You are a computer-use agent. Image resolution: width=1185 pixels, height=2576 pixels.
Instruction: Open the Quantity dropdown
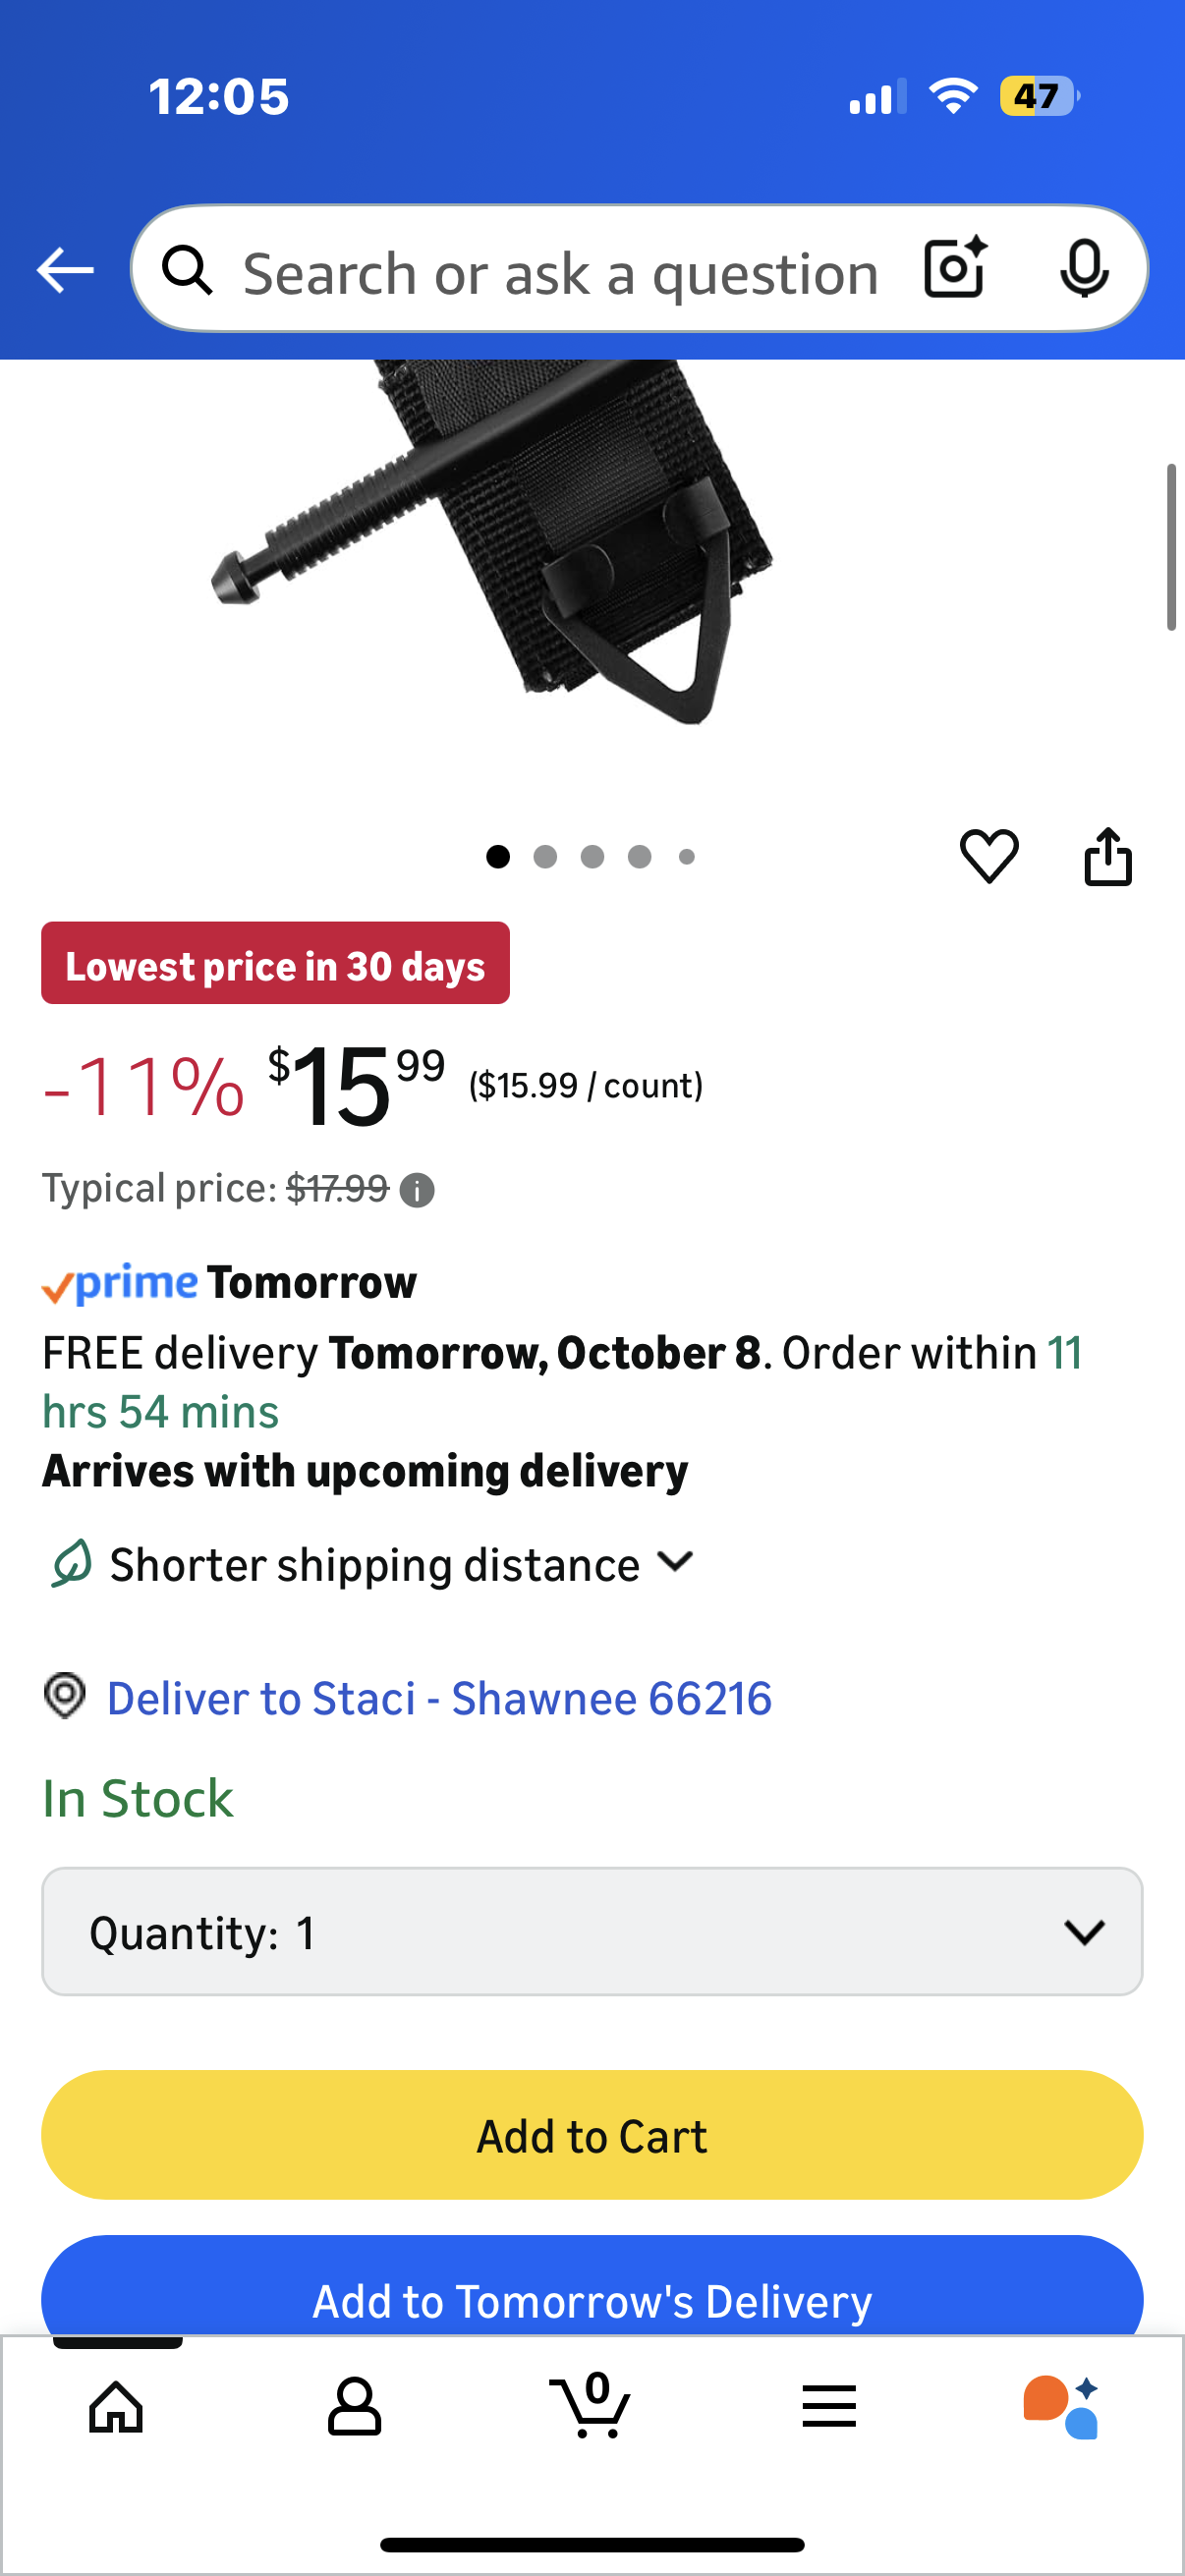(592, 1931)
